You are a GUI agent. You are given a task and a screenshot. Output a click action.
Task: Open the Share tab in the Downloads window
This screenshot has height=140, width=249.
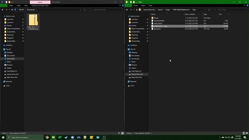[x=19, y=5]
